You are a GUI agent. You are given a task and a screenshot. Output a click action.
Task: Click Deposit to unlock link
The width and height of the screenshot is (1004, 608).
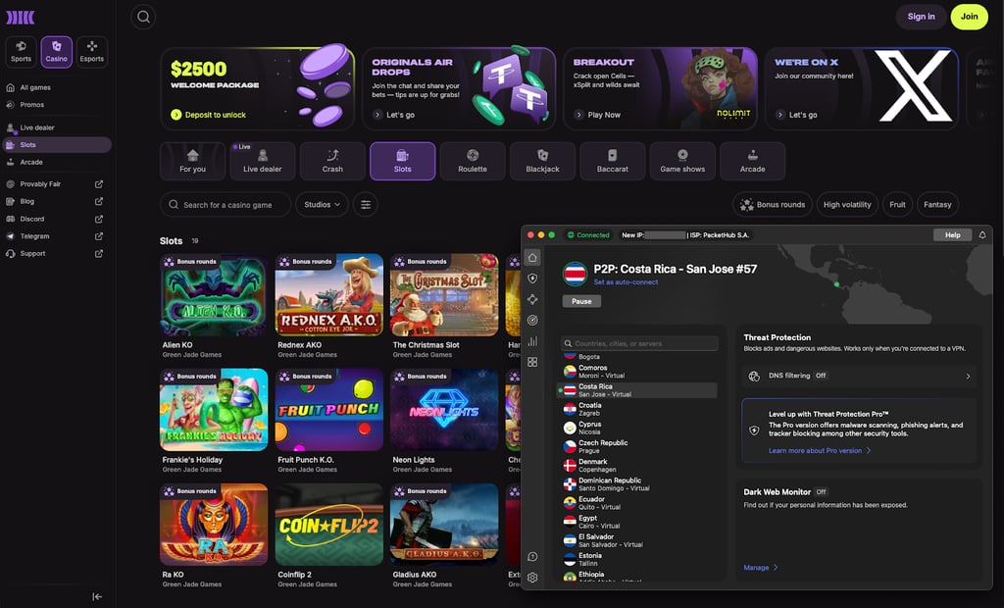coord(209,115)
